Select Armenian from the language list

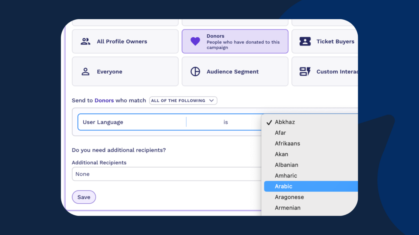287,208
